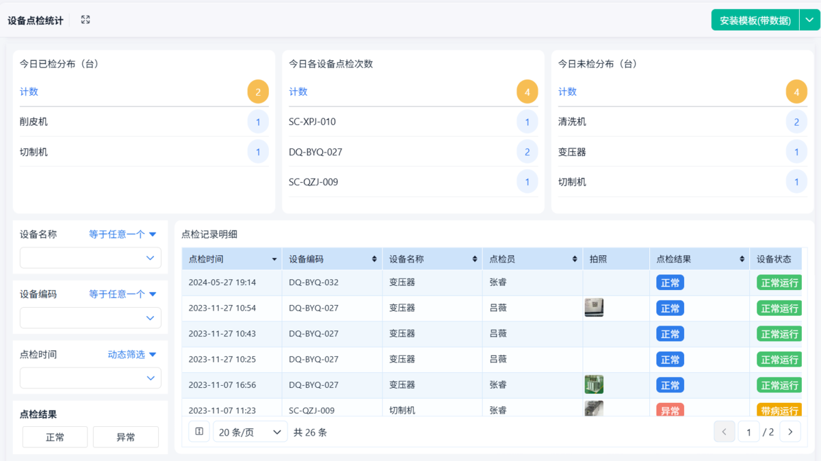This screenshot has width=821, height=461.
Task: Click the fullscreen expand icon next to 设备点检统计
Action: pos(85,20)
